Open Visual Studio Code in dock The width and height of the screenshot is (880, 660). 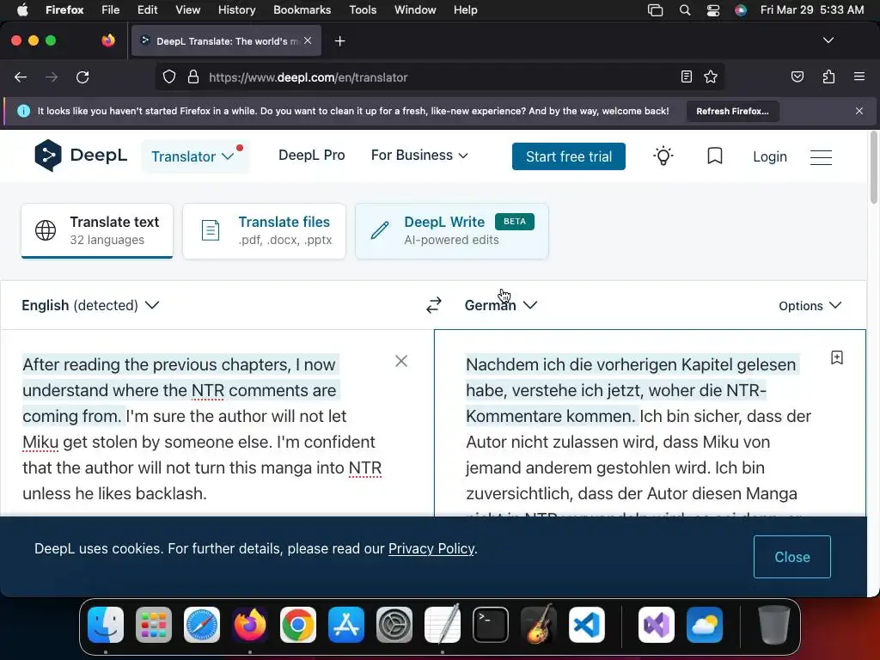[586, 625]
